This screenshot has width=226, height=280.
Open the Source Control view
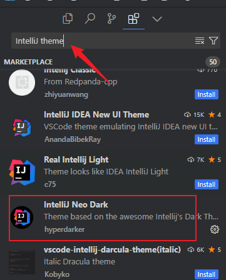(111, 19)
